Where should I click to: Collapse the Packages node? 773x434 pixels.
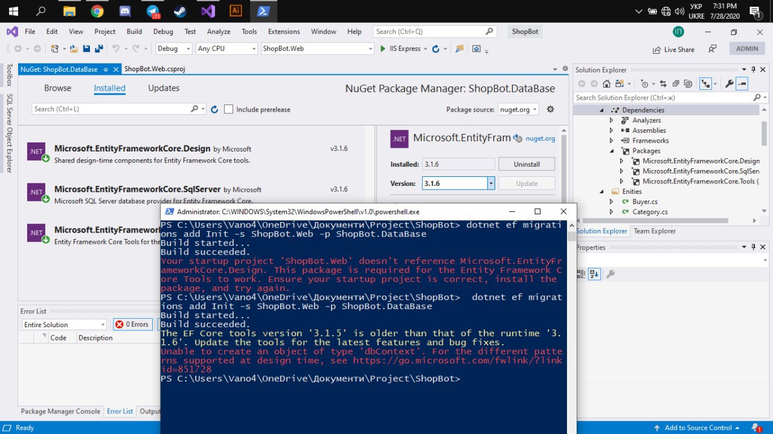point(612,151)
